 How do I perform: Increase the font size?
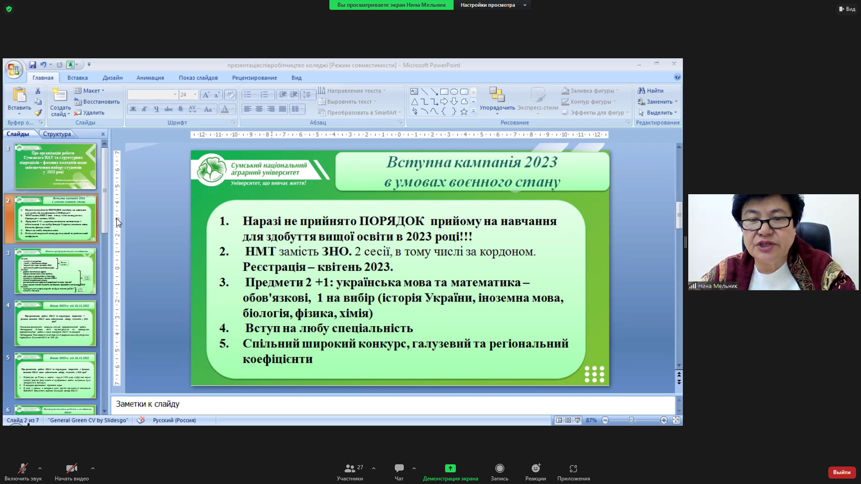point(205,95)
